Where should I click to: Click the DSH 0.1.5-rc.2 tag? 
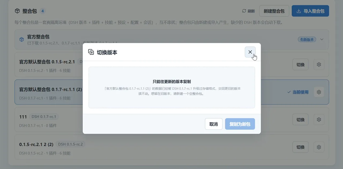click(70, 144)
